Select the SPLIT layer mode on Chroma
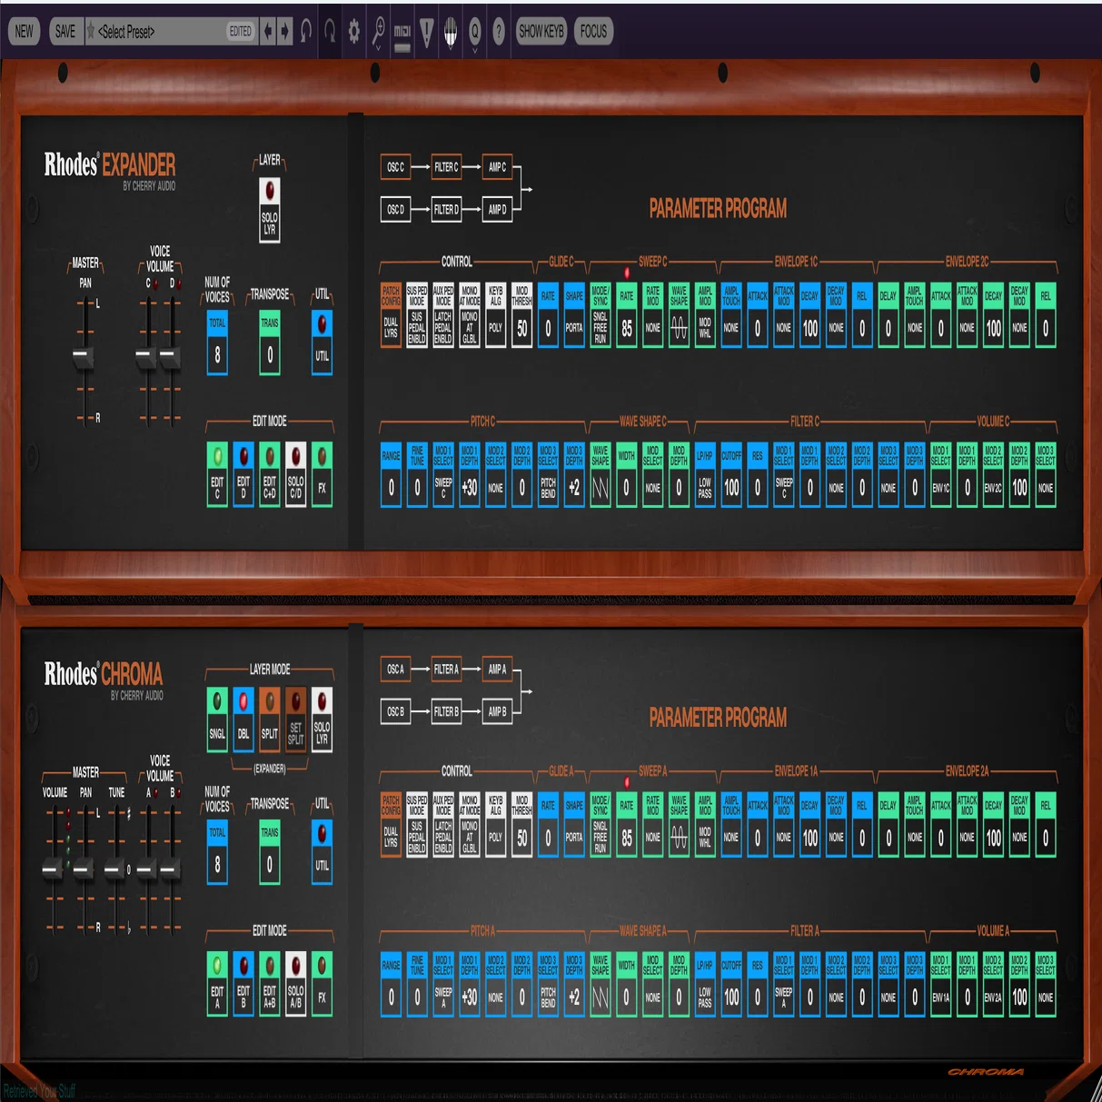This screenshot has width=1102, height=1102. point(270,719)
